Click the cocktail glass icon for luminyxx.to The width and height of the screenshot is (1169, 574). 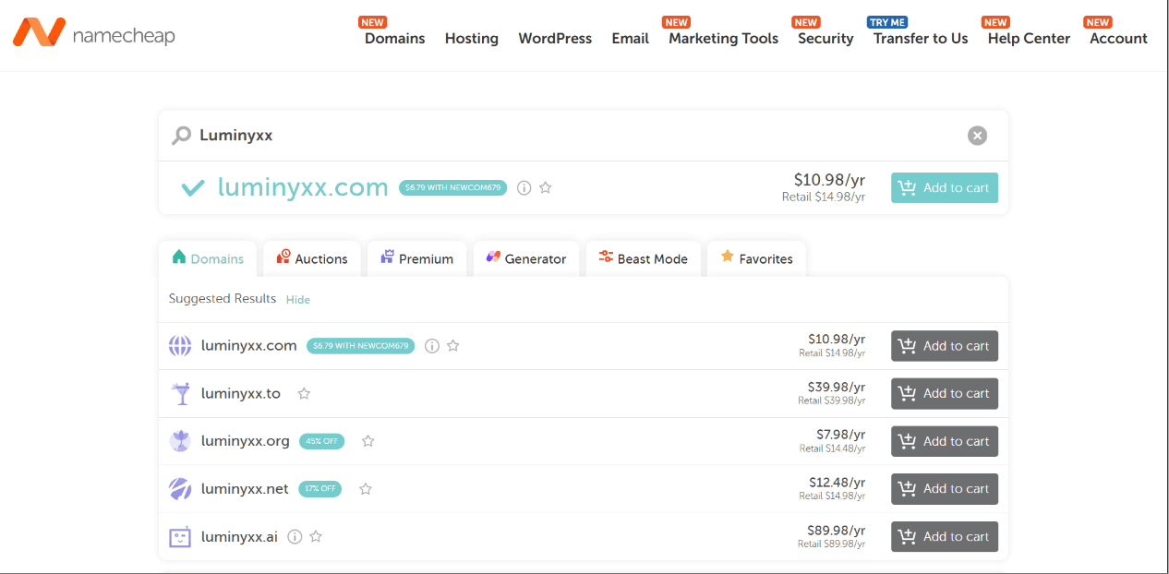coord(180,393)
